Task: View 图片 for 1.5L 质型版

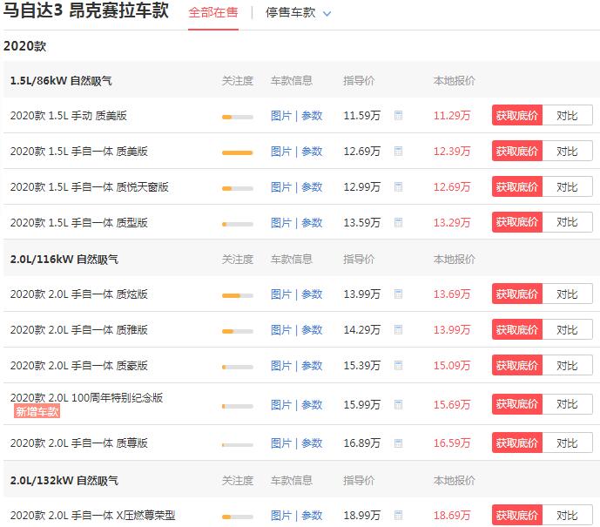Action: point(281,222)
